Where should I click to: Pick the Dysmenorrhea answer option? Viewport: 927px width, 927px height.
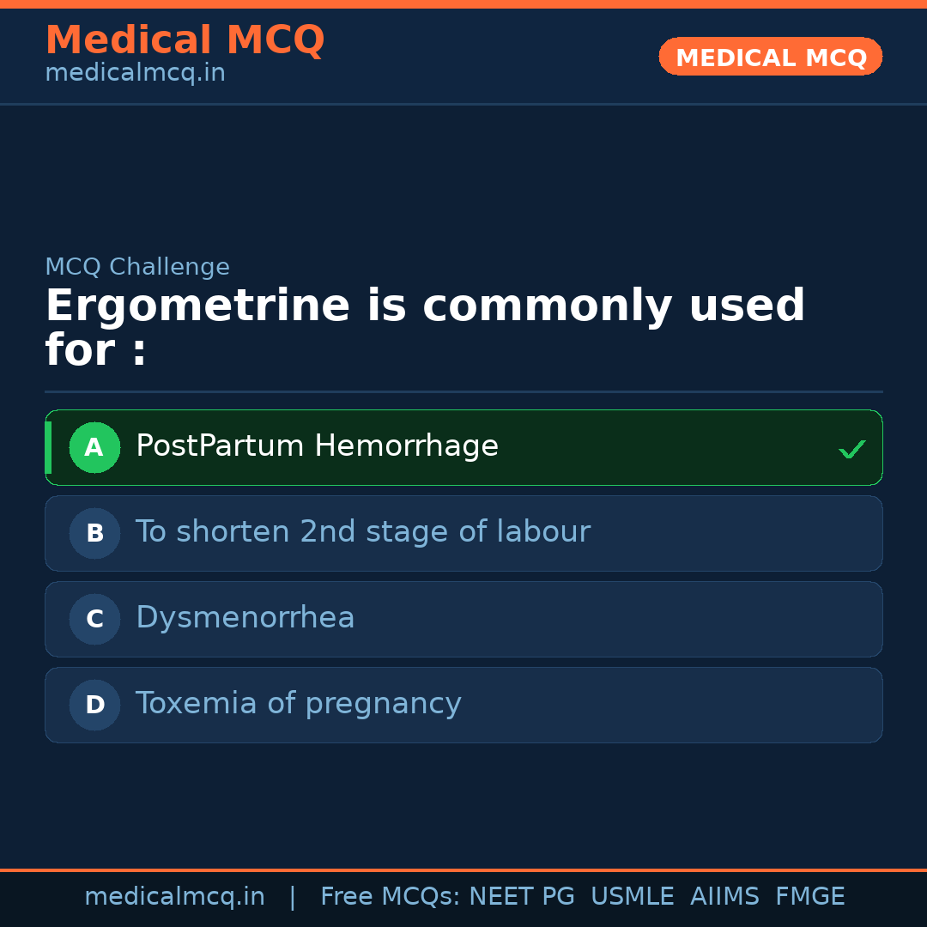tap(245, 618)
